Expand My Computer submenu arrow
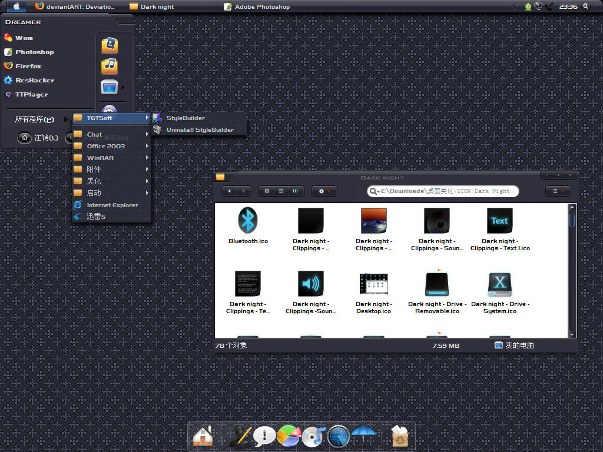Image resolution: width=603 pixels, height=452 pixels. pyautogui.click(x=123, y=87)
